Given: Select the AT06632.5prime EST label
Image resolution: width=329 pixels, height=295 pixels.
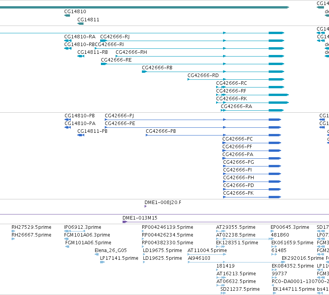Looking at the screenshot, I should [x=236, y=281].
